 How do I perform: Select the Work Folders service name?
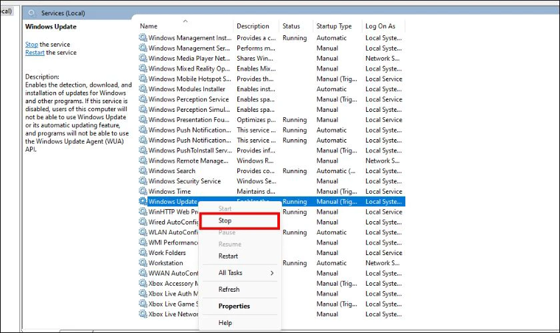tap(167, 252)
